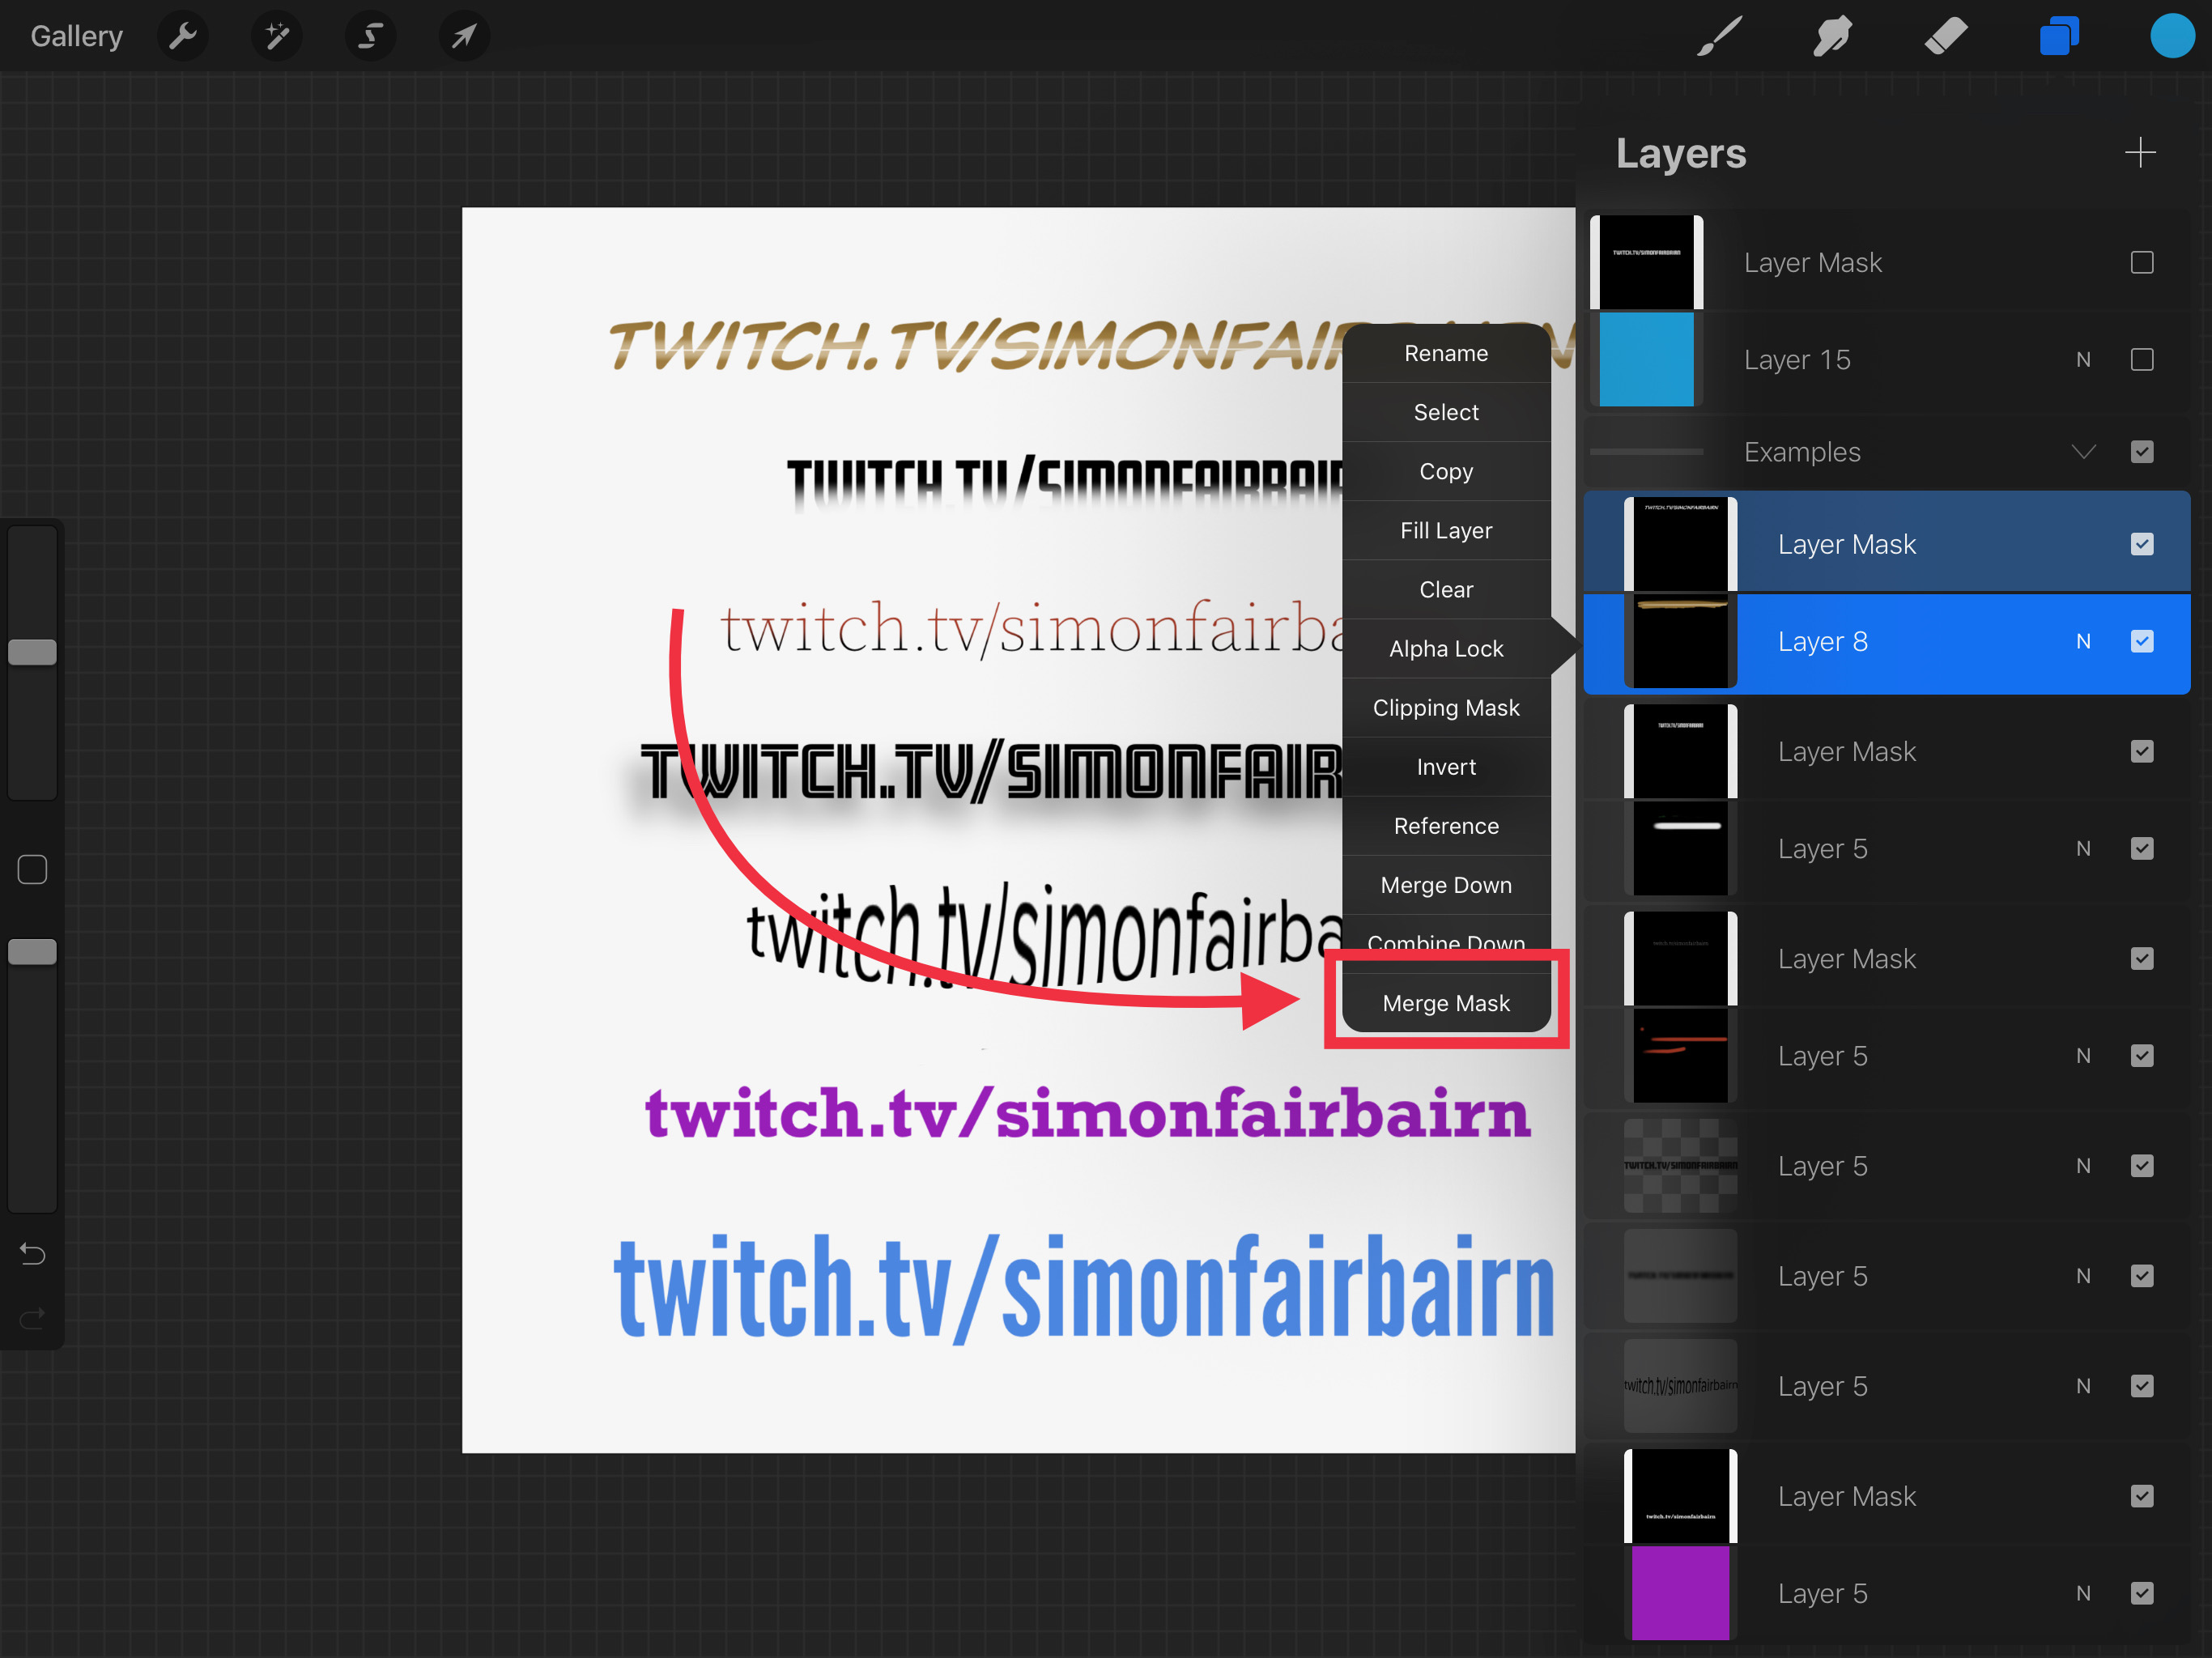Hide the purple Layer 5
The width and height of the screenshot is (2212, 1658).
pos(2141,1593)
